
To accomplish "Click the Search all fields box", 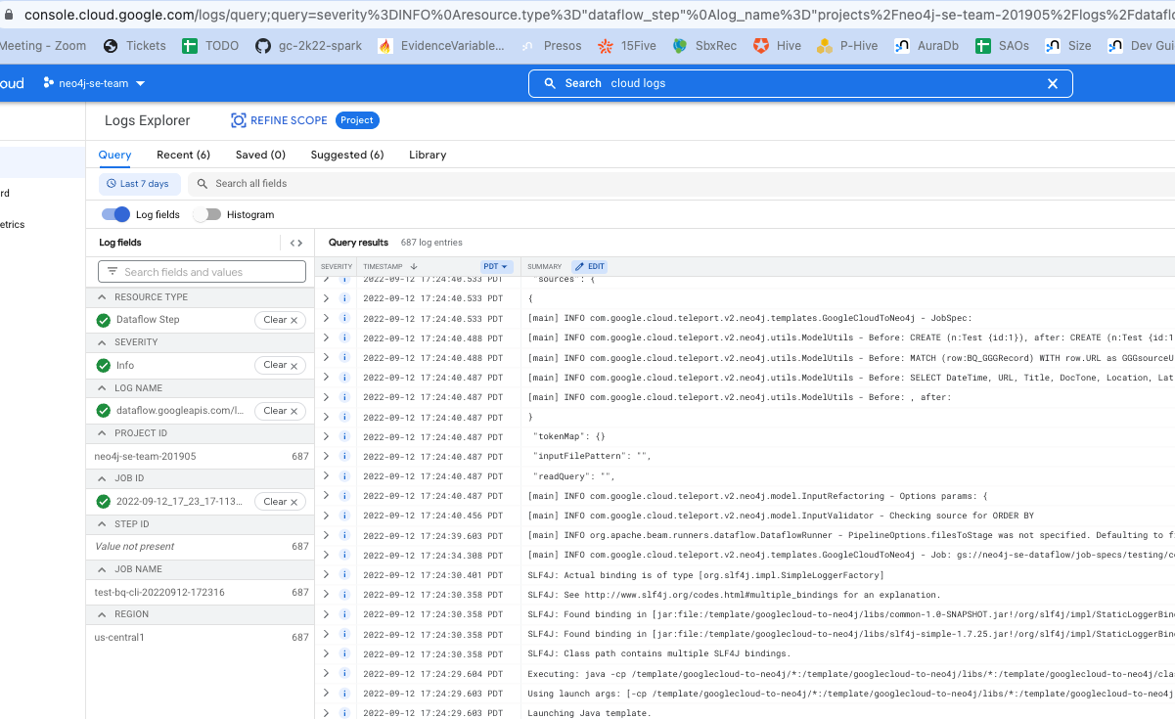I will (x=680, y=183).
